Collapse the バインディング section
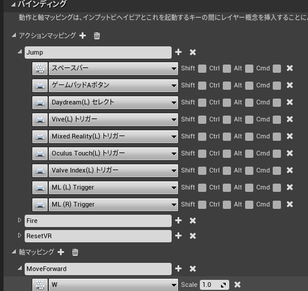The width and height of the screenshot is (308, 291). [x=14, y=4]
